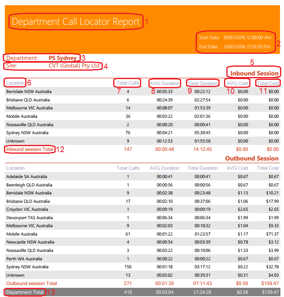Image resolution: width=284 pixels, height=297 pixels.
Task: Click the outbound AVG Cost column header
Action: point(237,168)
